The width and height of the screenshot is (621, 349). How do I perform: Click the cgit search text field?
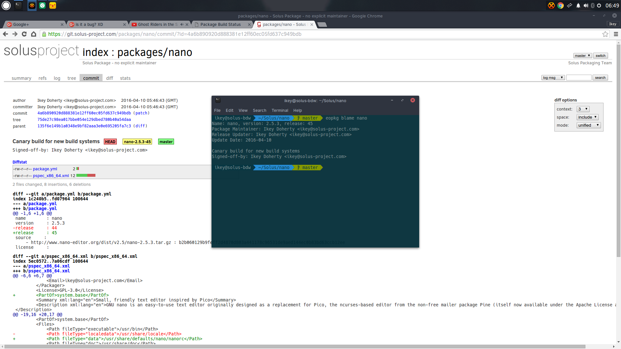(x=579, y=78)
